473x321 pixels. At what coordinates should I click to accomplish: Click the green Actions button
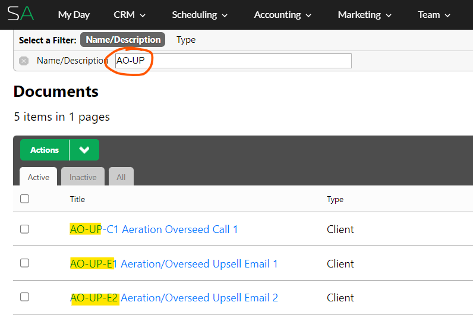pos(45,150)
